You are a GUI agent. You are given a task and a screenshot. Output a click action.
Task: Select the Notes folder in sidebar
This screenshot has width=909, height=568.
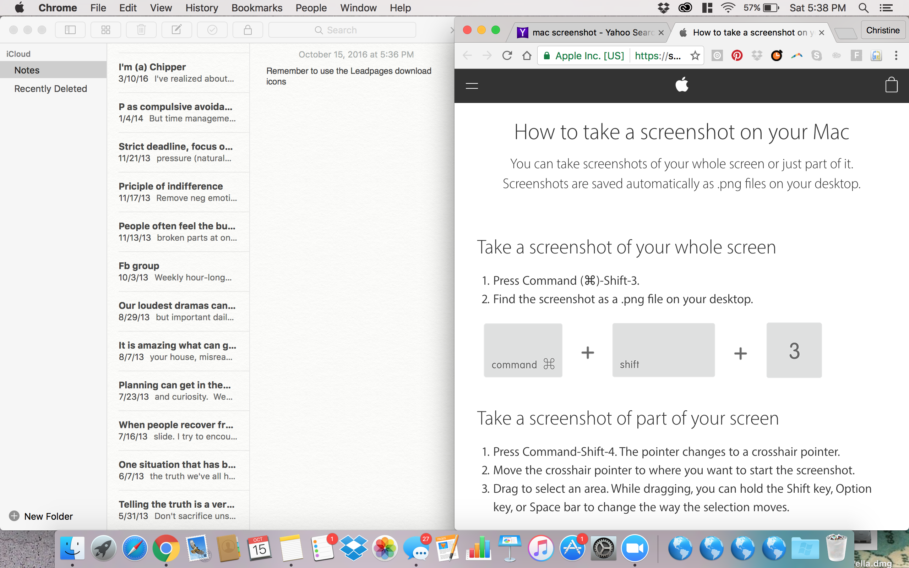(x=53, y=70)
